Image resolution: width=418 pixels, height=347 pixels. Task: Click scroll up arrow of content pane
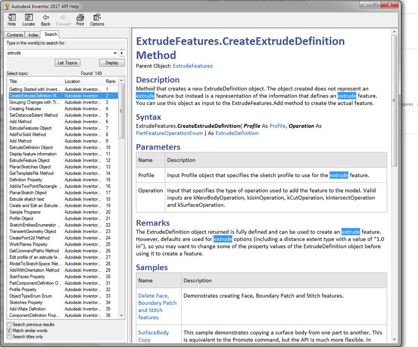[x=394, y=32]
